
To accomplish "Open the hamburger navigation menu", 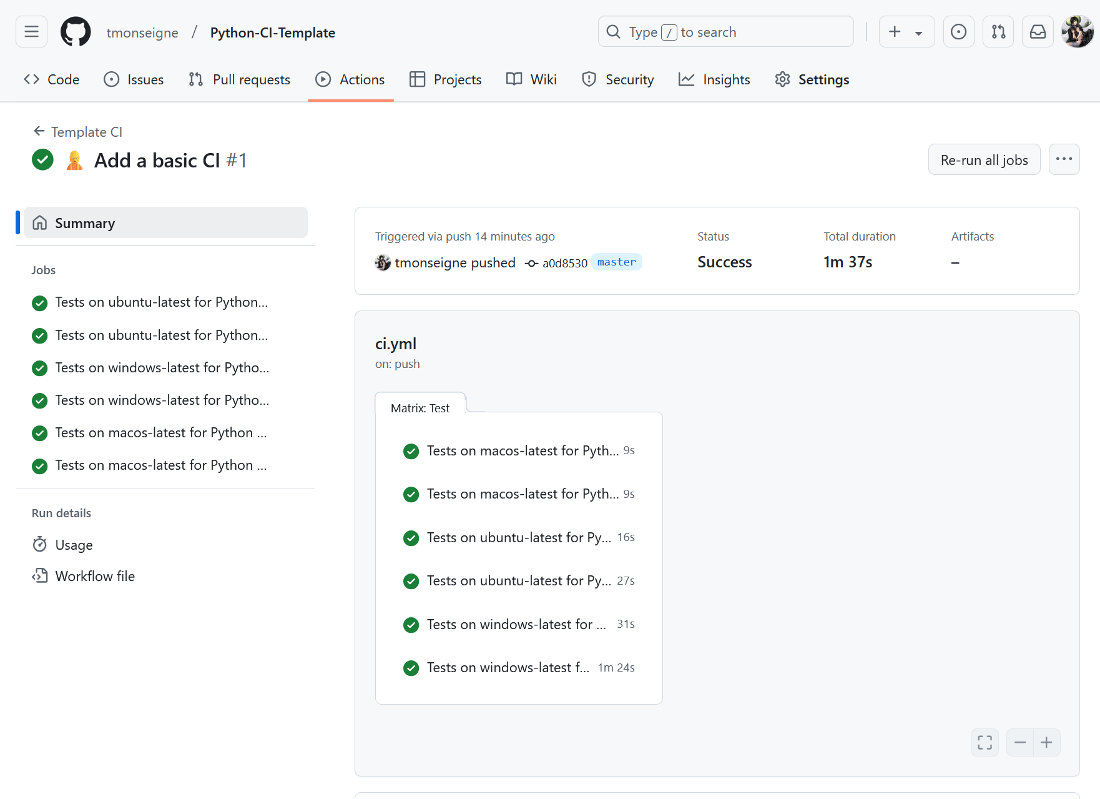I will (x=31, y=32).
